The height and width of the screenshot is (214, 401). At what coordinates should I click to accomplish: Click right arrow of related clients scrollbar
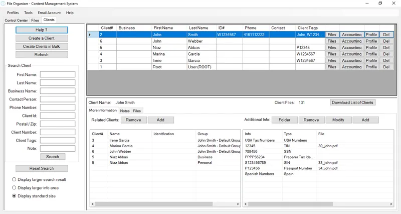point(238,204)
